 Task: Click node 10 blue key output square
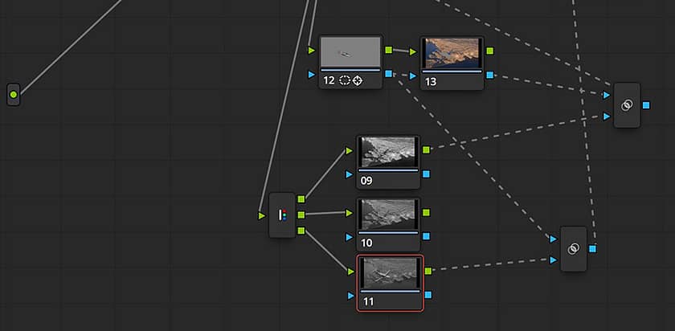426,236
